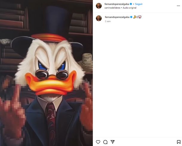Share the post via paper plane icon

tap(112, 142)
